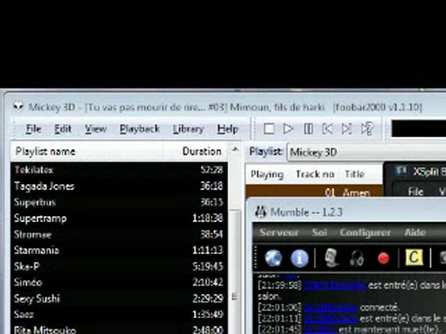Sort by Duration column header
Image resolution: width=446 pixels, height=334 pixels.
(196, 151)
